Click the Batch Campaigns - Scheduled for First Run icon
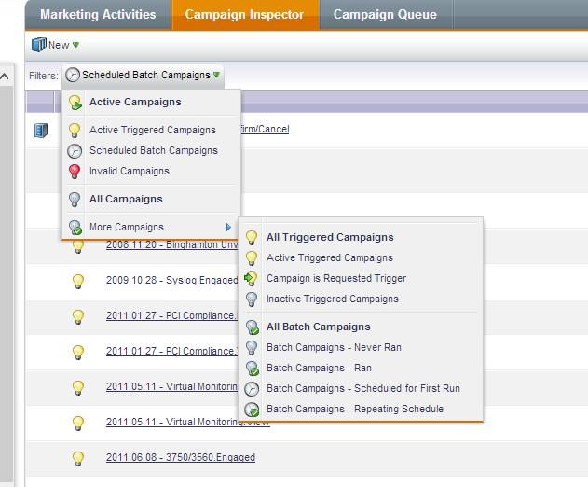The width and height of the screenshot is (588, 487). [x=251, y=389]
